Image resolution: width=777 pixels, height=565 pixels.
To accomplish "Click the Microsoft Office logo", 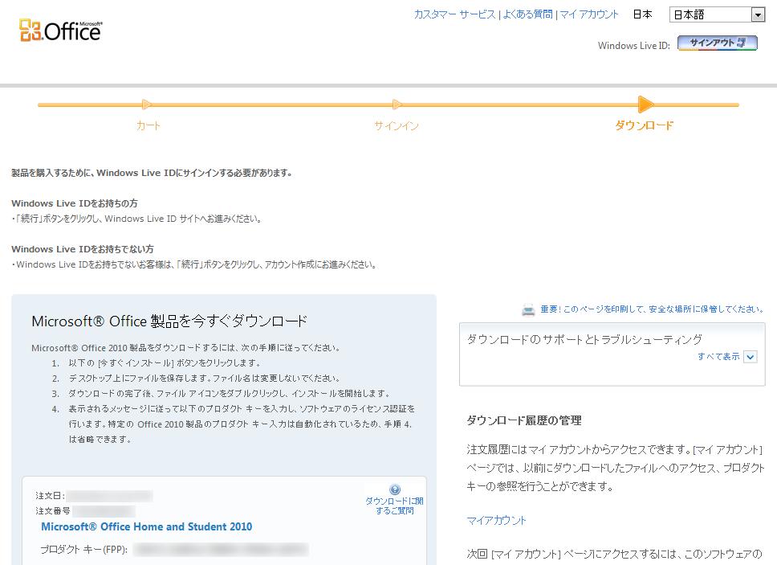I will [x=60, y=31].
